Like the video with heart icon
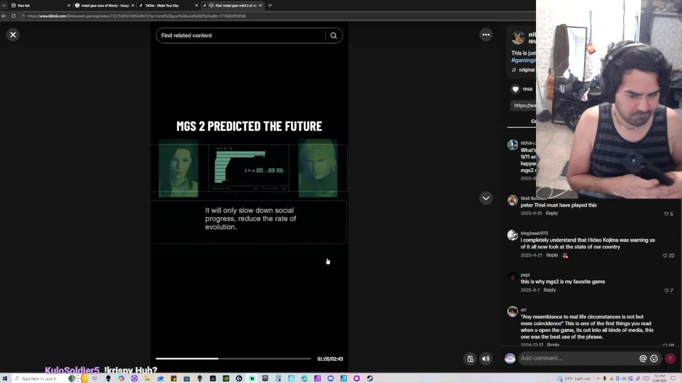 515,89
